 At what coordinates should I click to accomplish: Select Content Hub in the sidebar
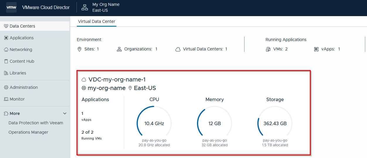coord(35,61)
